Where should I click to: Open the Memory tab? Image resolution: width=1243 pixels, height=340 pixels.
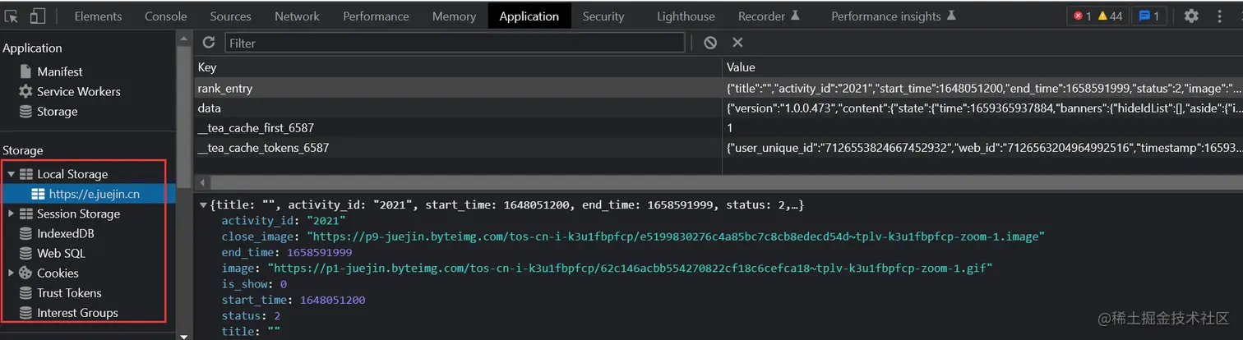(x=454, y=16)
